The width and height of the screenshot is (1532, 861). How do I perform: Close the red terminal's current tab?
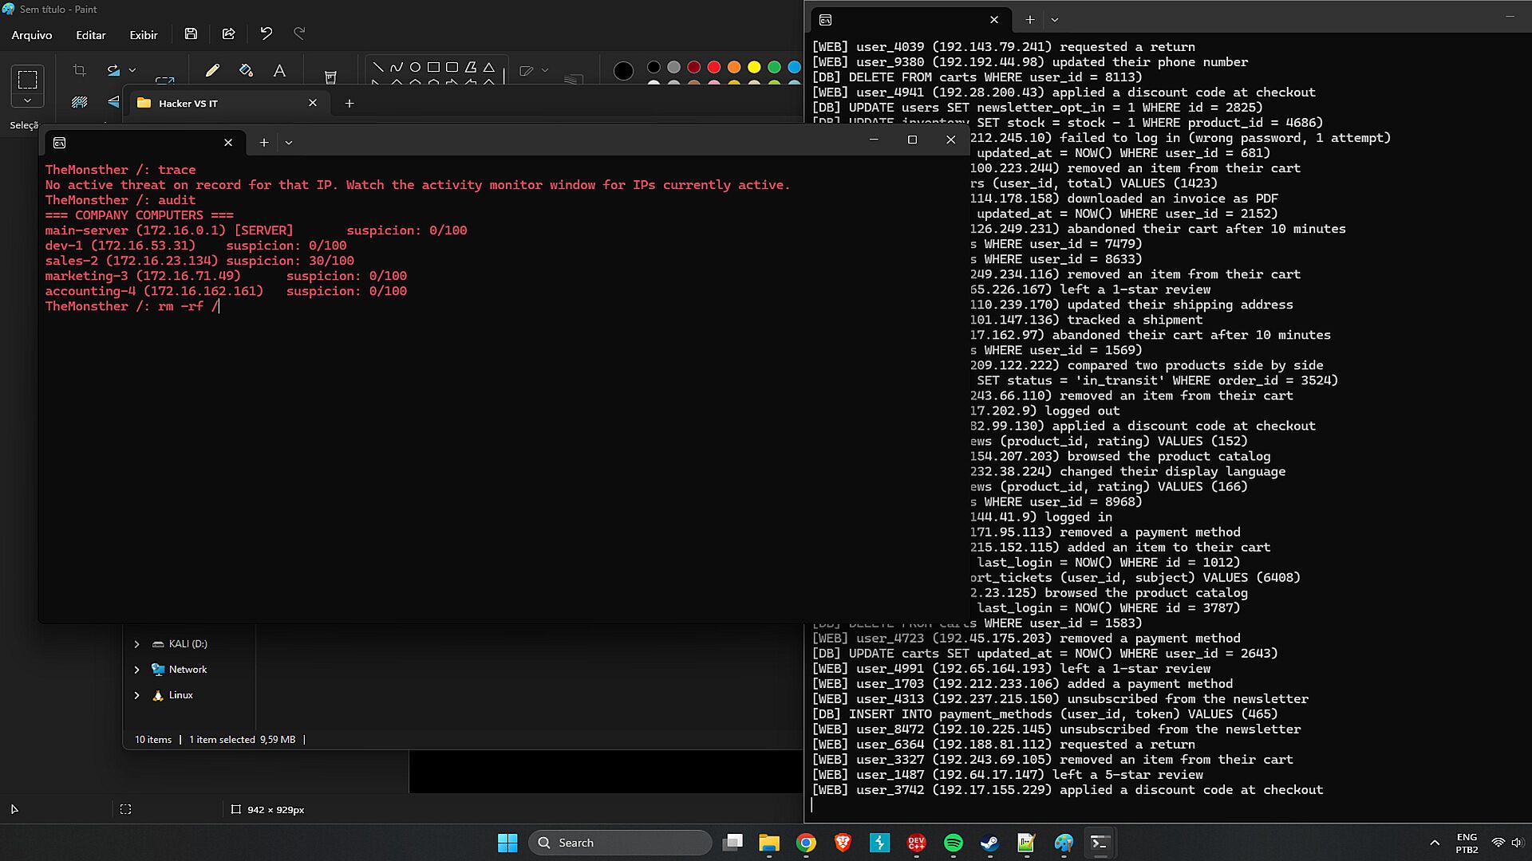228,142
